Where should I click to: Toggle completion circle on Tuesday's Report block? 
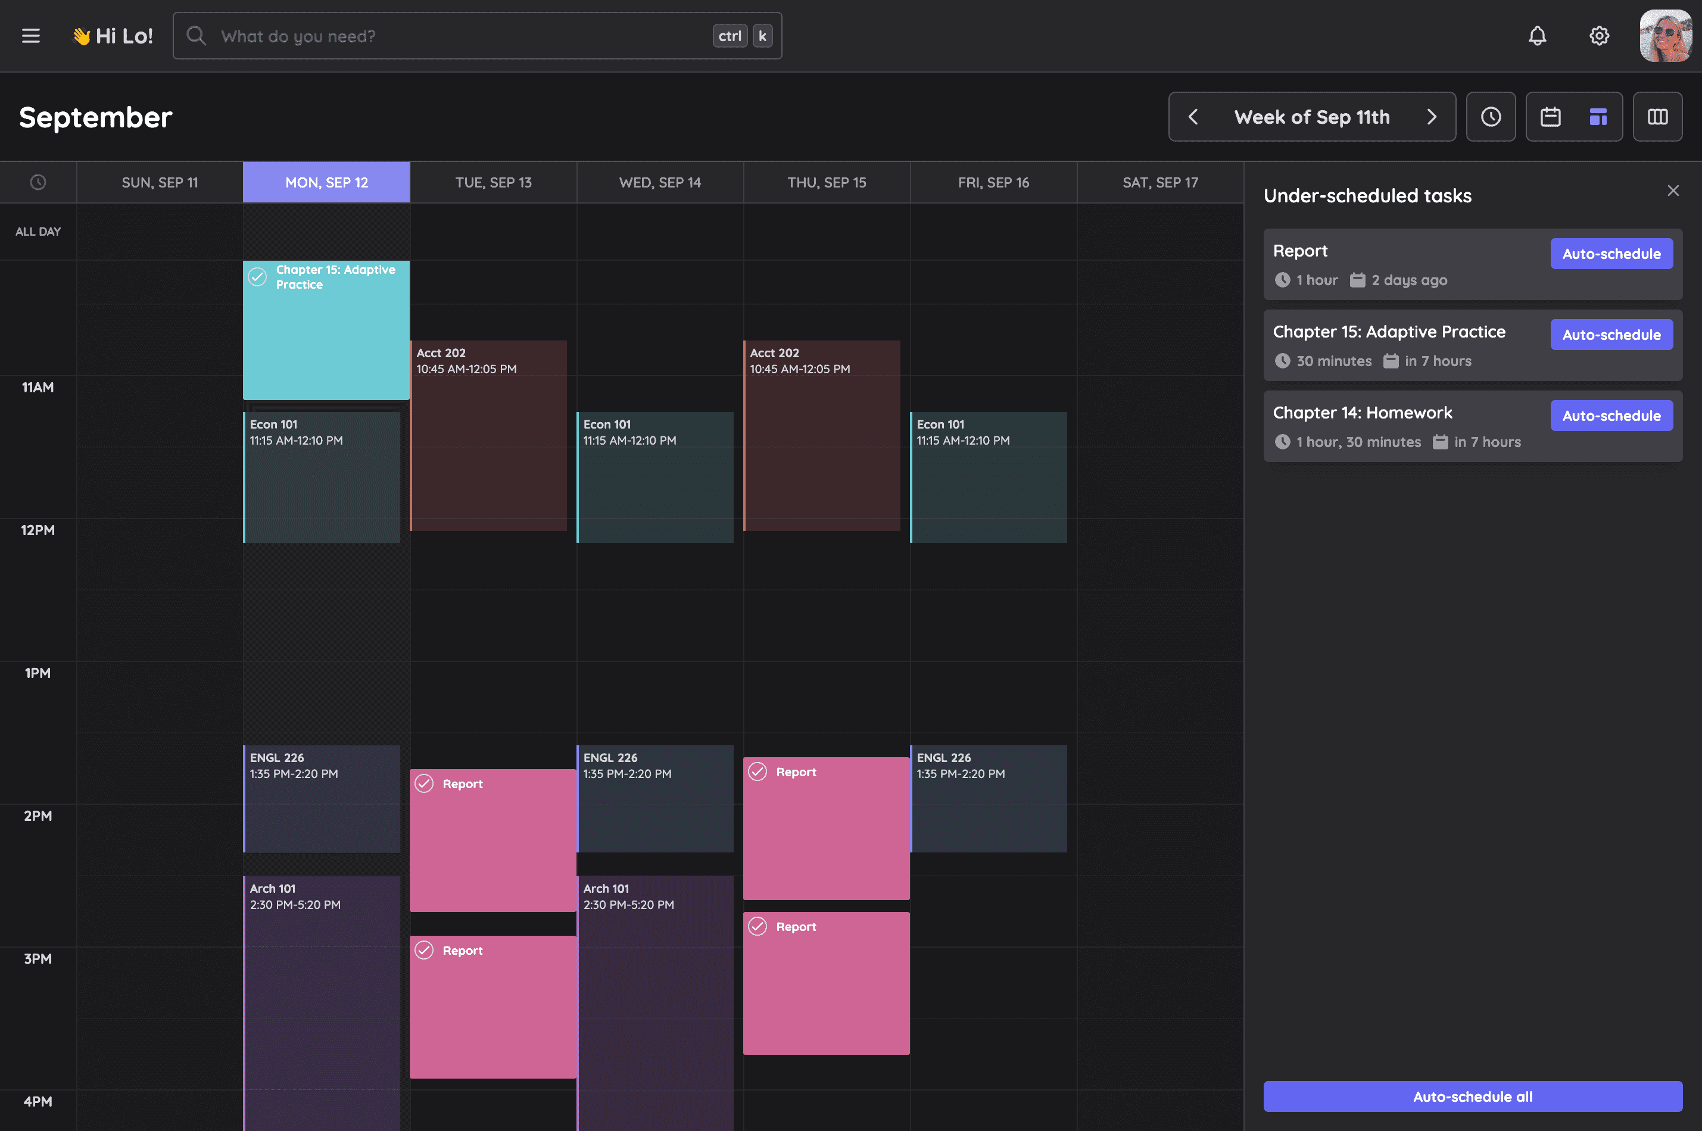[x=424, y=783]
